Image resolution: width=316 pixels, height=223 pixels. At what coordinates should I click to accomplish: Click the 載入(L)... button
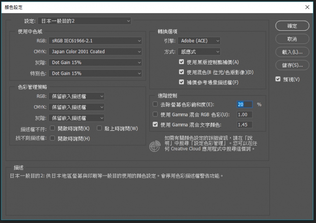(x=292, y=52)
